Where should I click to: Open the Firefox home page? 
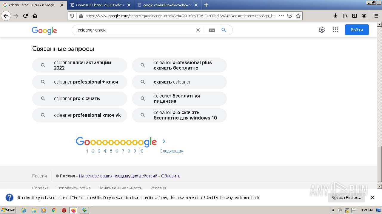(x=35, y=16)
